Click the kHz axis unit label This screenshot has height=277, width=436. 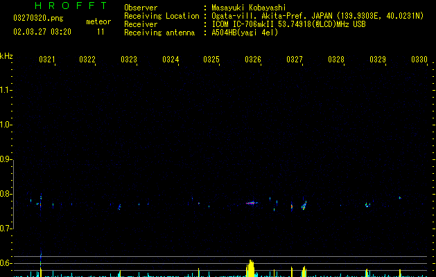[x=6, y=56]
